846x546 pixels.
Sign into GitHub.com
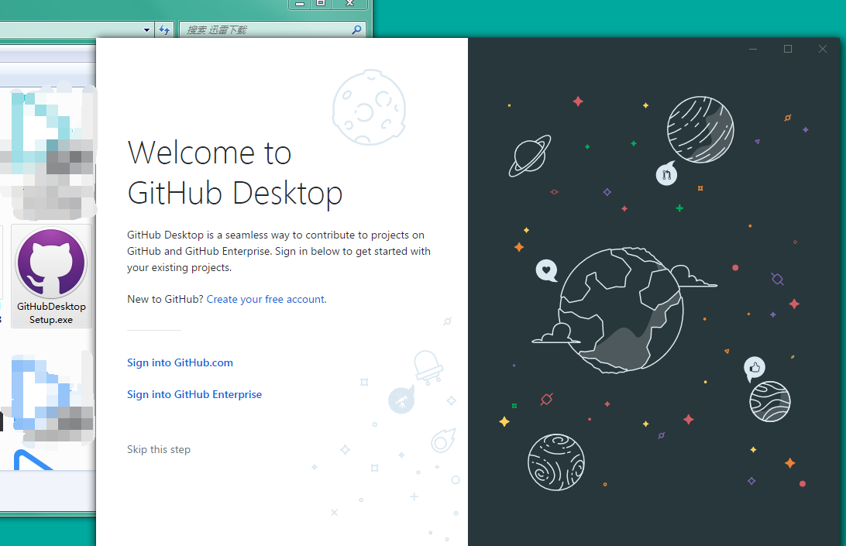click(x=181, y=362)
